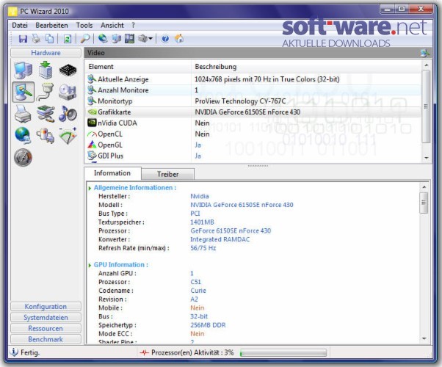The width and height of the screenshot is (442, 367).
Task: Select the Anzahl Monitore row
Action: click(253, 90)
